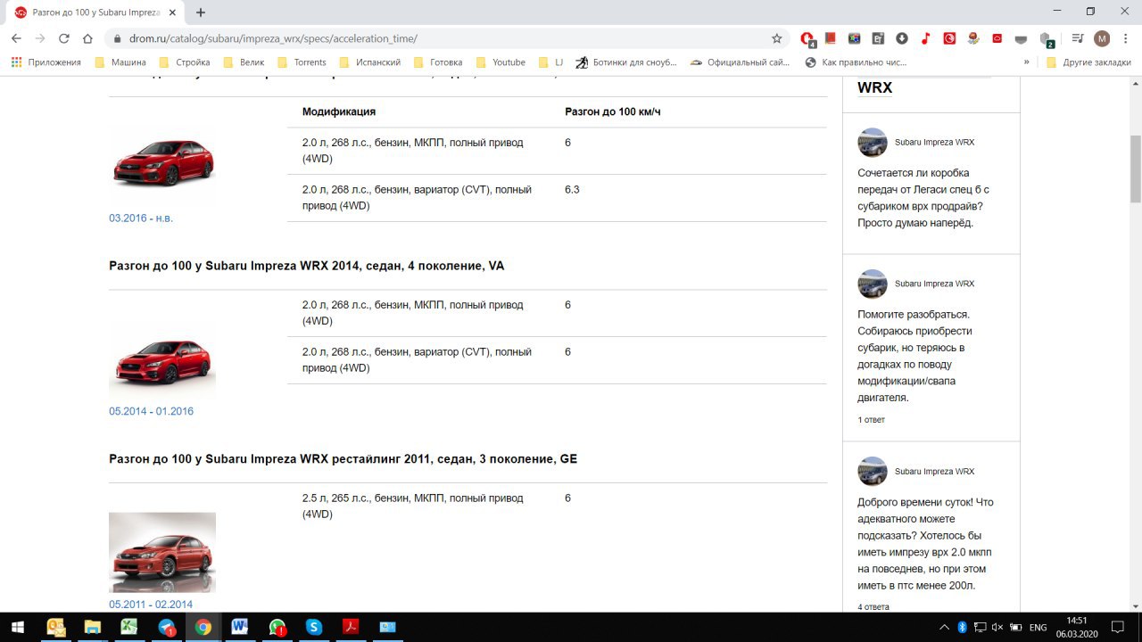Open the Машина bookmarks folder
Image resolution: width=1142 pixels, height=642 pixels.
[120, 62]
